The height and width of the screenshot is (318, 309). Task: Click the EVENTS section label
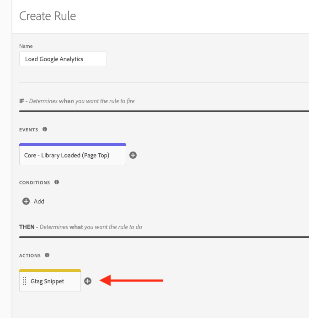coord(29,130)
